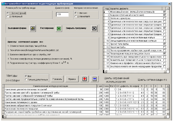Click the Правка button
This screenshot has width=173, height=121.
[x=72, y=79]
